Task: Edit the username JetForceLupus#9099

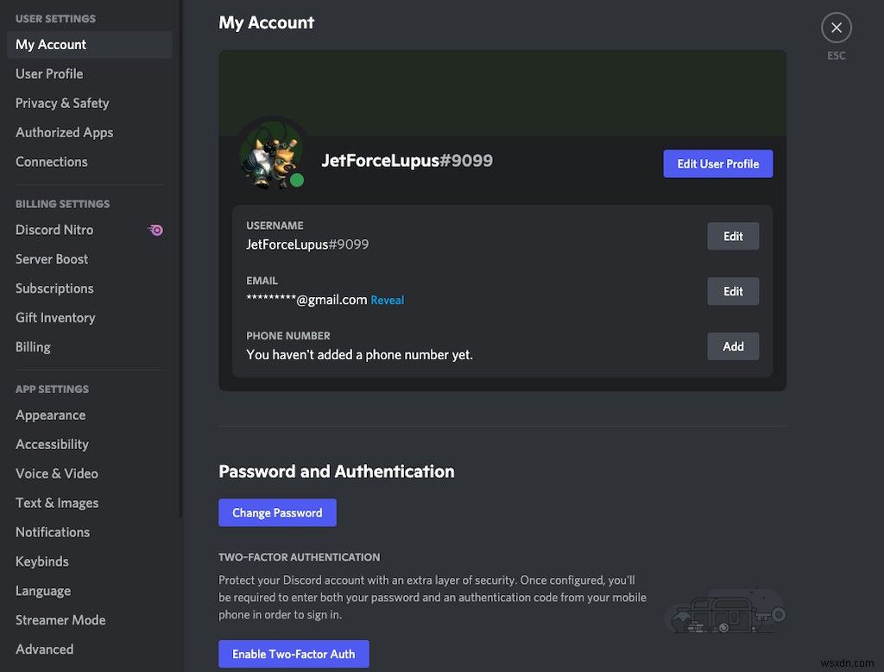Action: tap(733, 236)
